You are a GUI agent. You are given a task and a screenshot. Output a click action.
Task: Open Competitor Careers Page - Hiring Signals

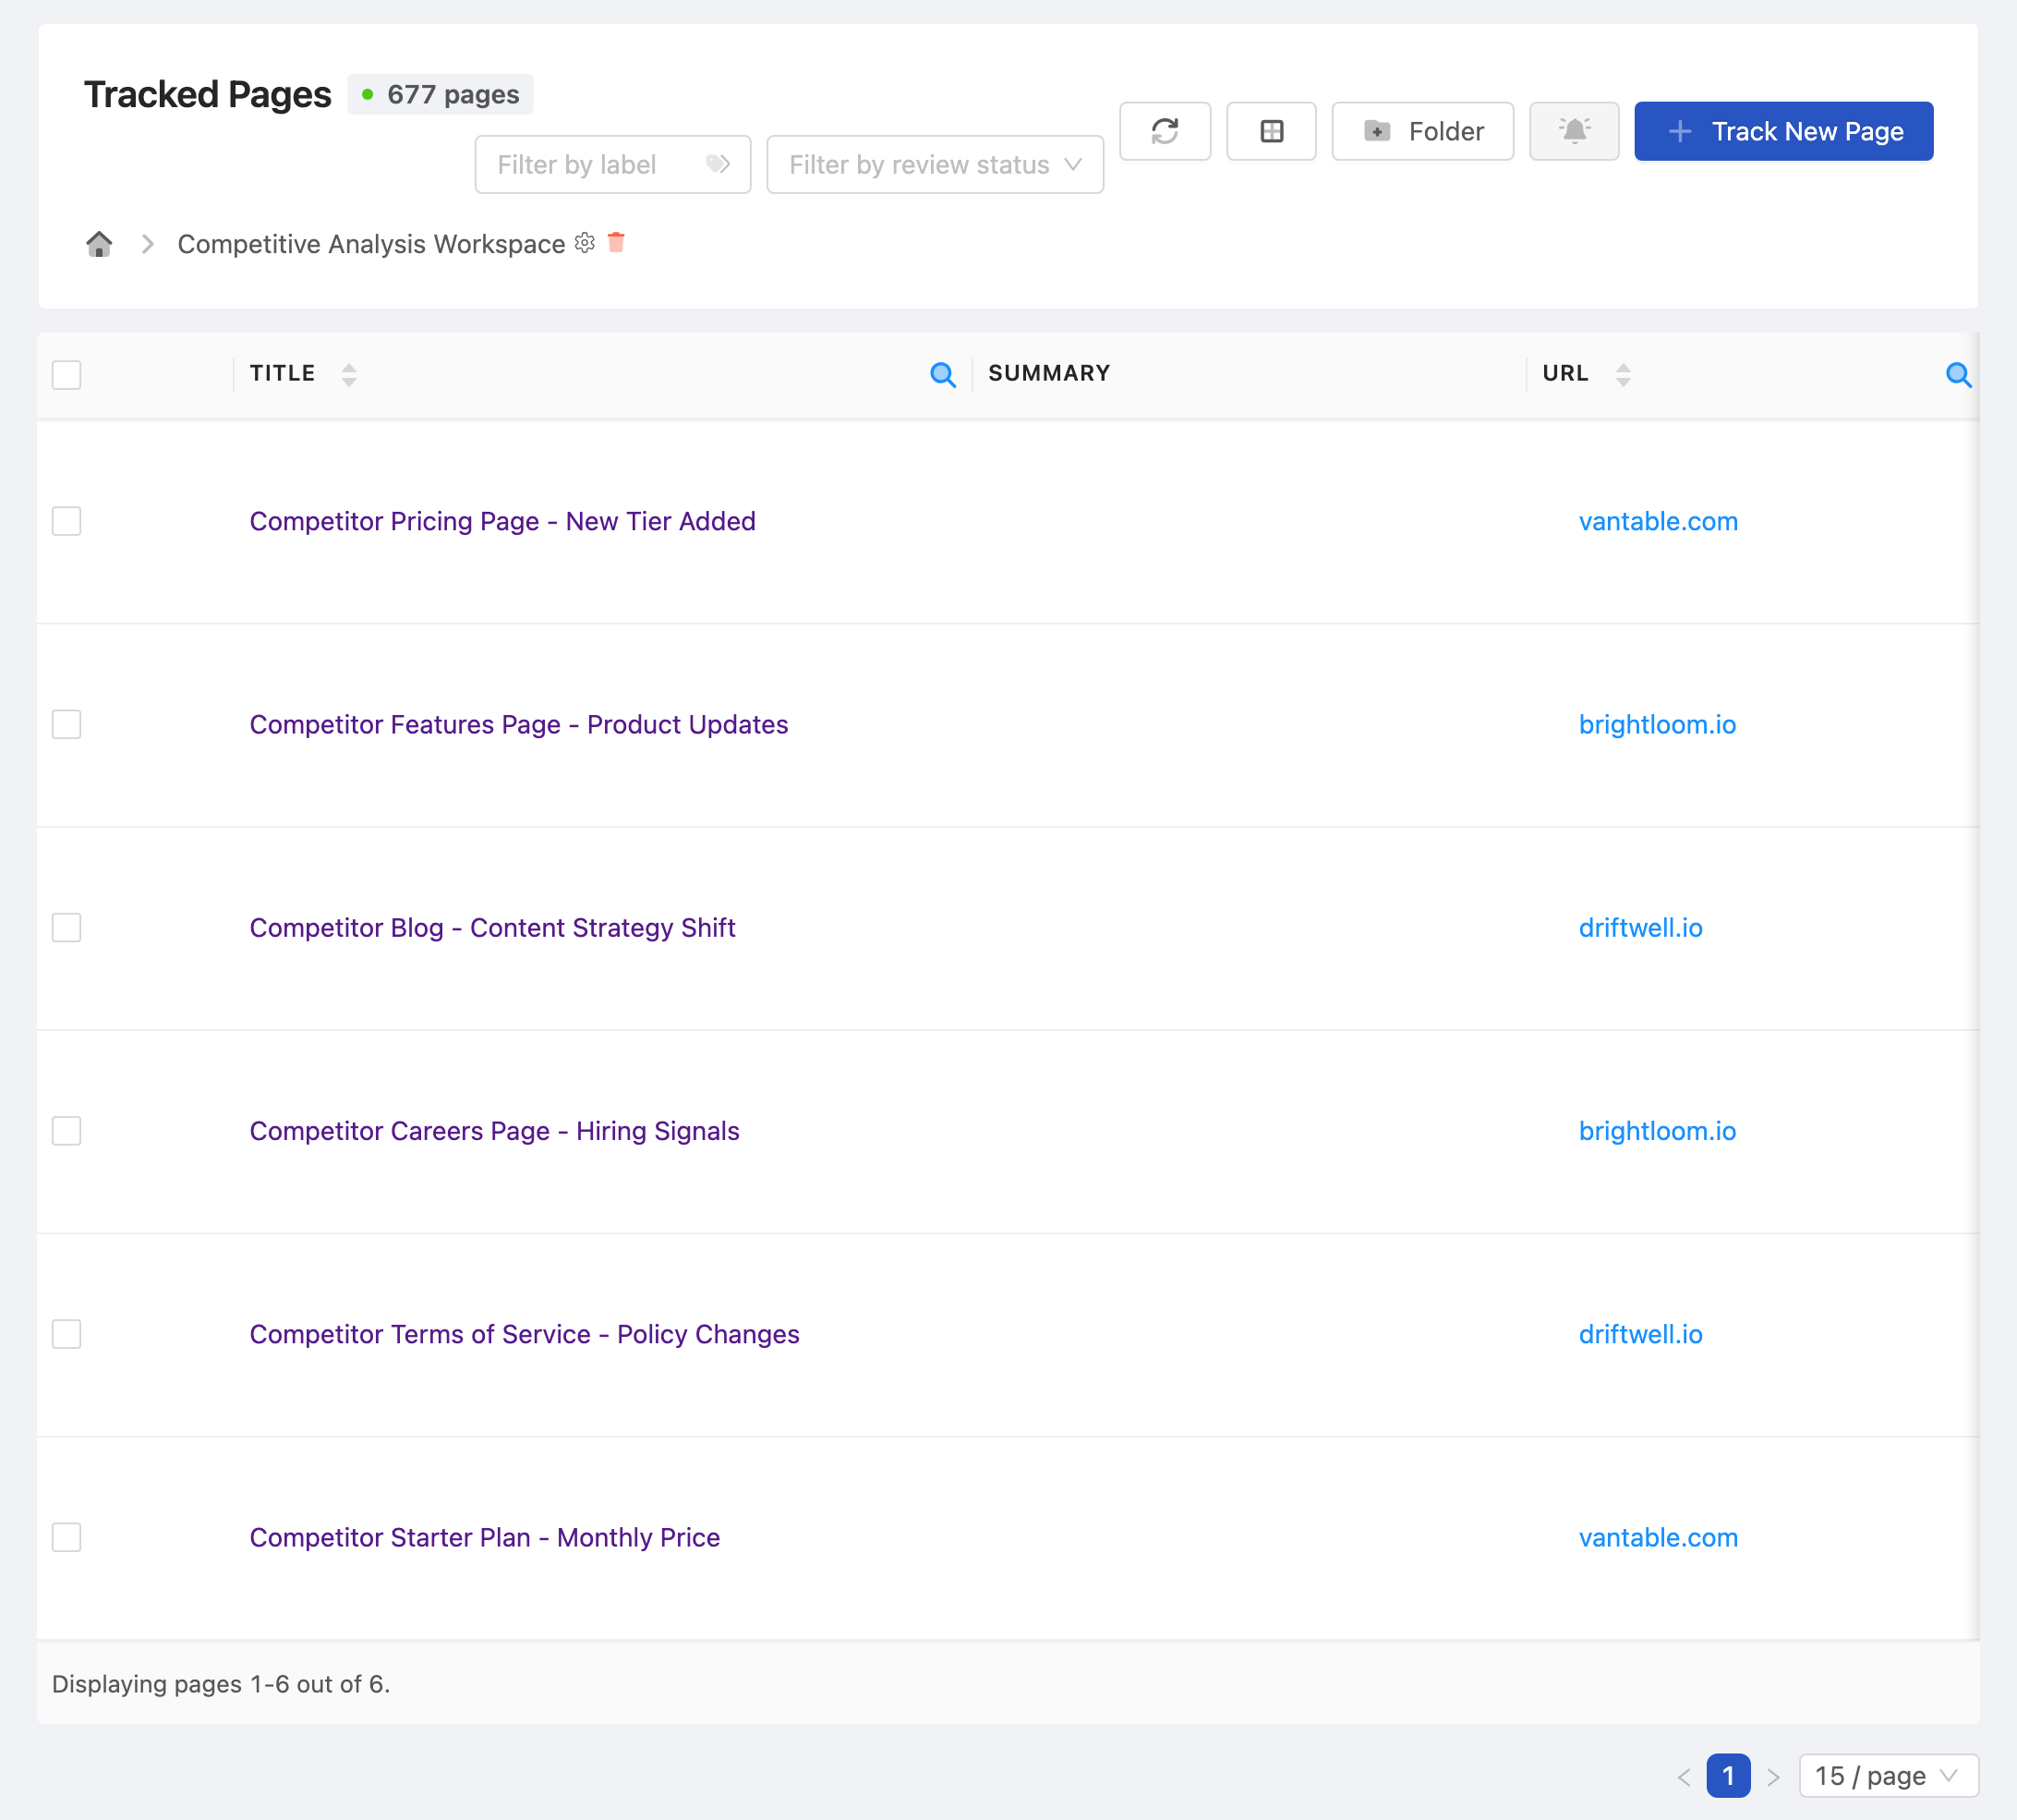[x=495, y=1131]
